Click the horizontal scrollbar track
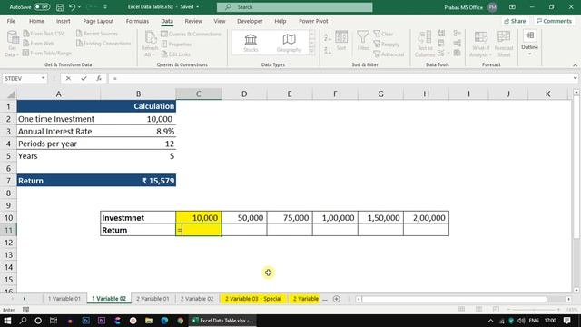This screenshot has height=327, width=581. pos(463,299)
